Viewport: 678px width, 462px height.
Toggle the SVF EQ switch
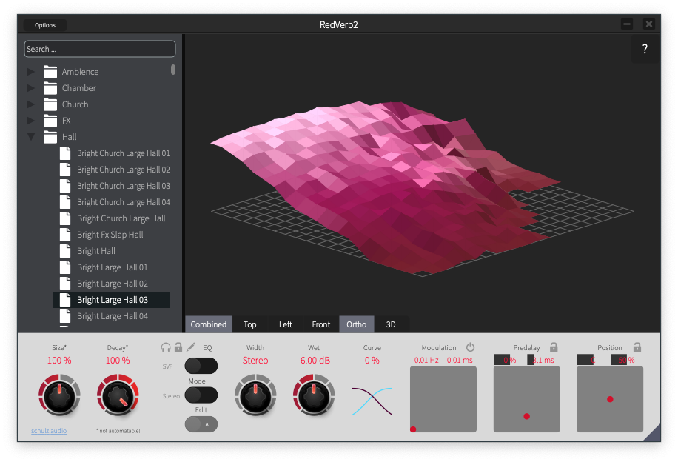point(201,365)
